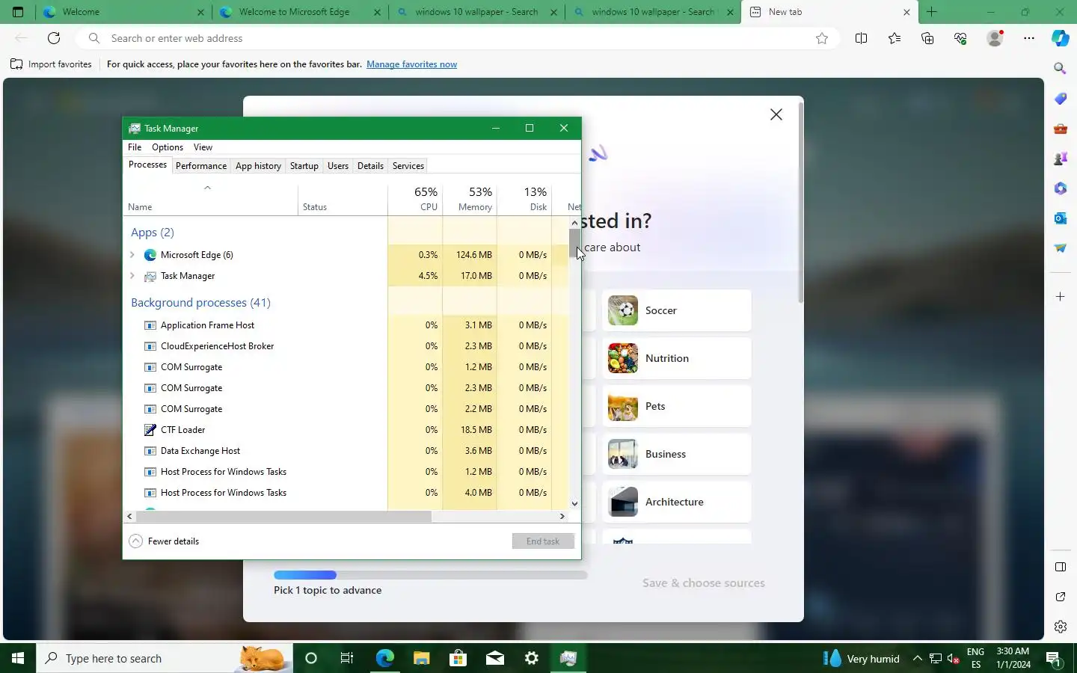The width and height of the screenshot is (1077, 673).
Task: Click the topic selection progress bar
Action: tap(431, 575)
